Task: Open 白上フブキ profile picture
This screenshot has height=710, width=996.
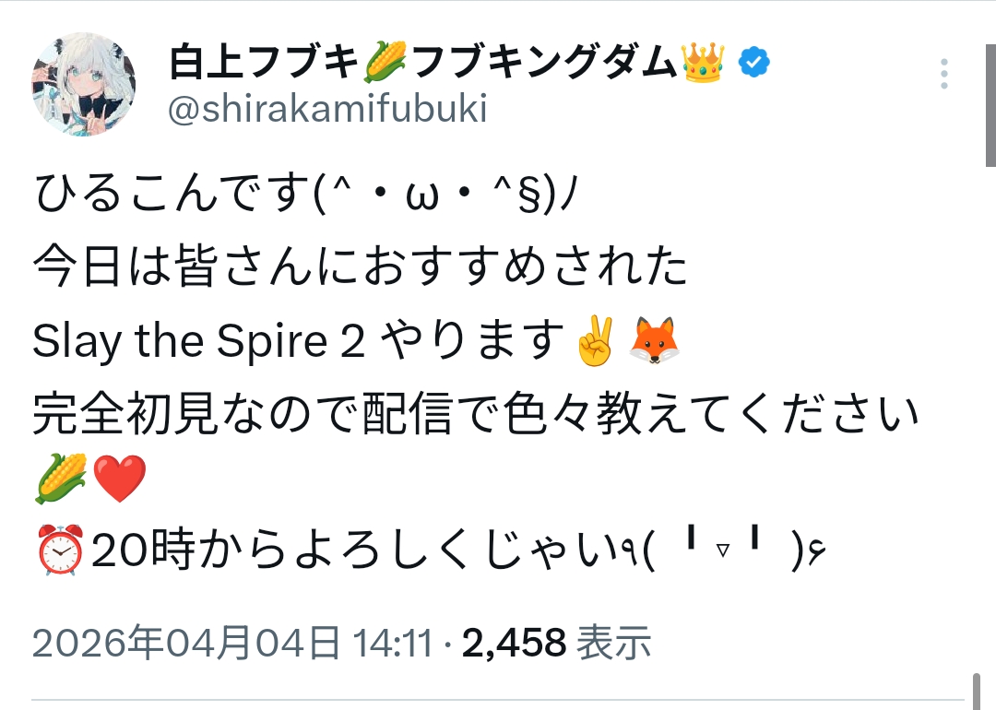Action: pos(84,85)
